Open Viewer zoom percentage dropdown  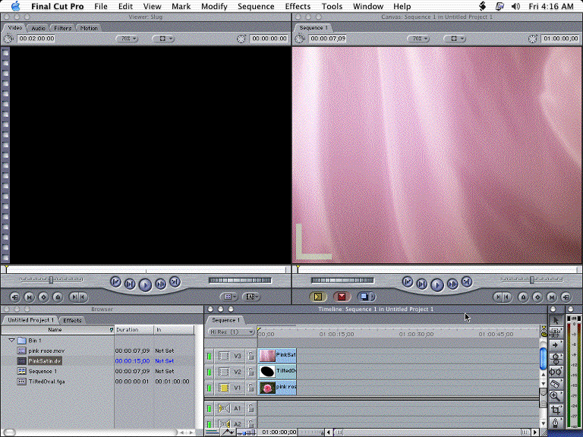pyautogui.click(x=127, y=39)
